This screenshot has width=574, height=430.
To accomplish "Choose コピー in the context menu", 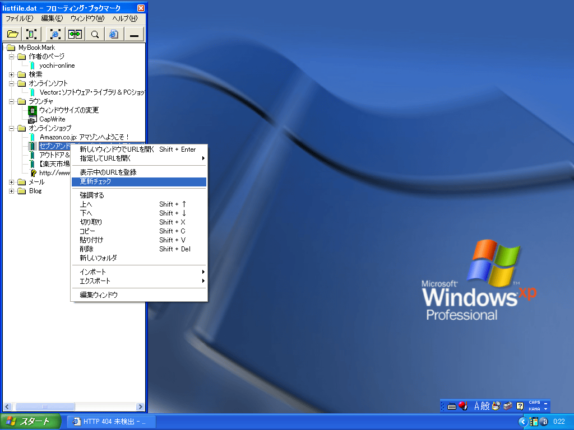I will [x=139, y=231].
